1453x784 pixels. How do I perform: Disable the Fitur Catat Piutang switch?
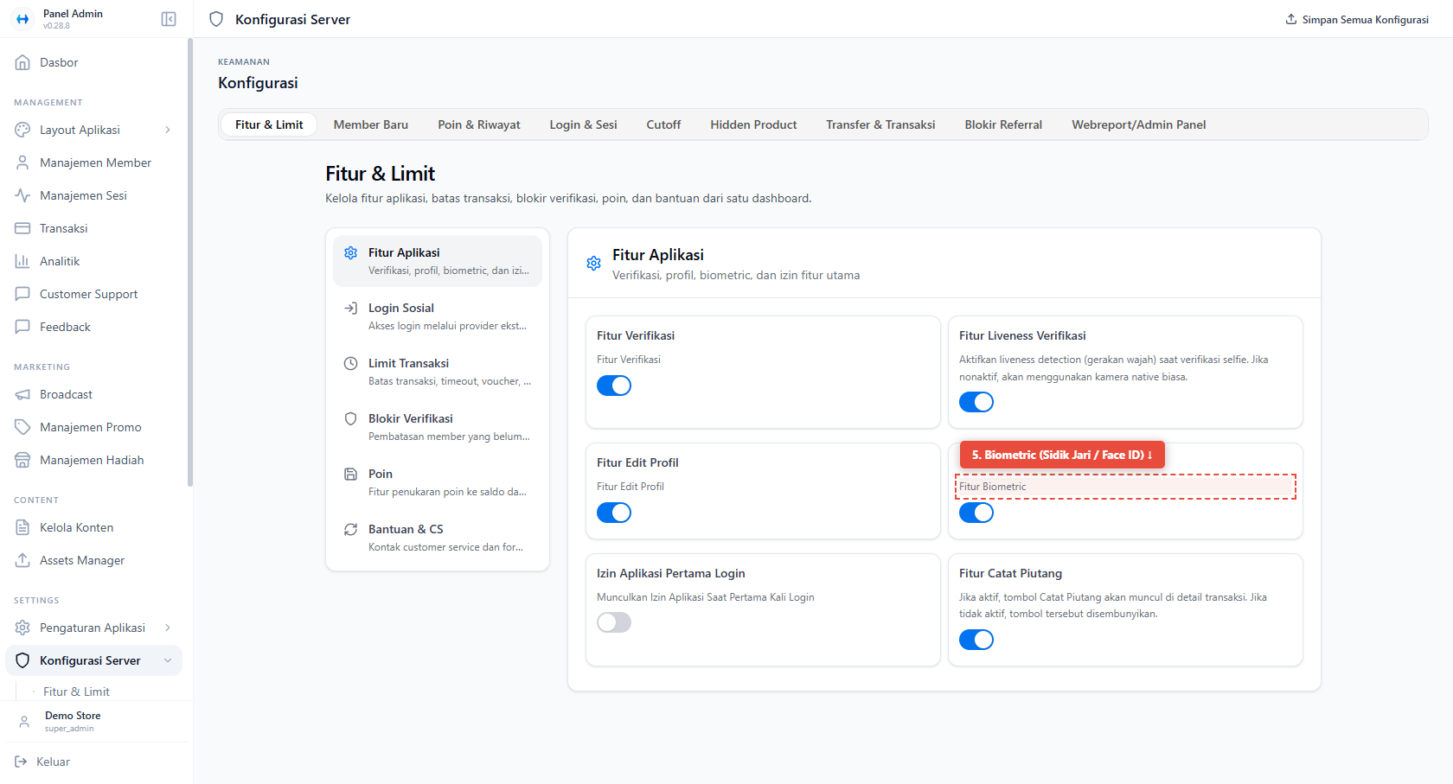point(976,640)
